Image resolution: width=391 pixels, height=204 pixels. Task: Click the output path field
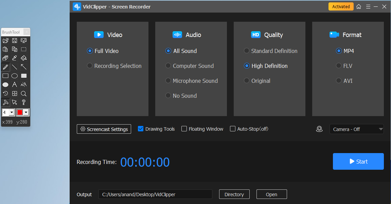pos(155,194)
